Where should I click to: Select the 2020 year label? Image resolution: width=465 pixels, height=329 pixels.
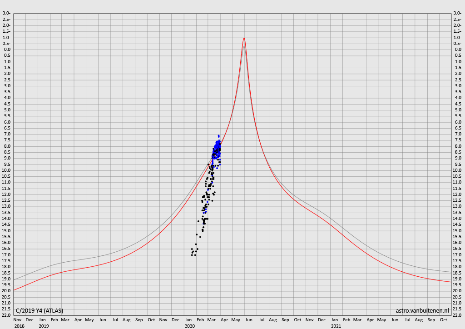coord(190,326)
